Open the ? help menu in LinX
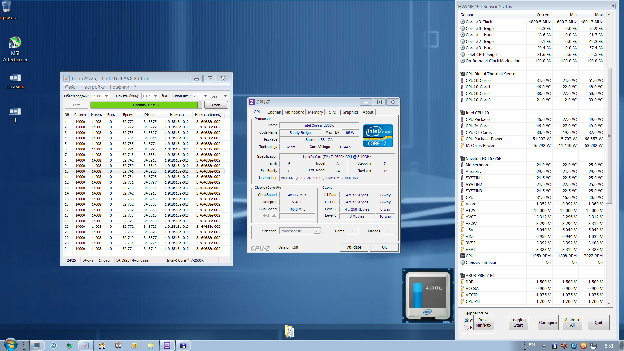This screenshot has width=624, height=351. (135, 87)
